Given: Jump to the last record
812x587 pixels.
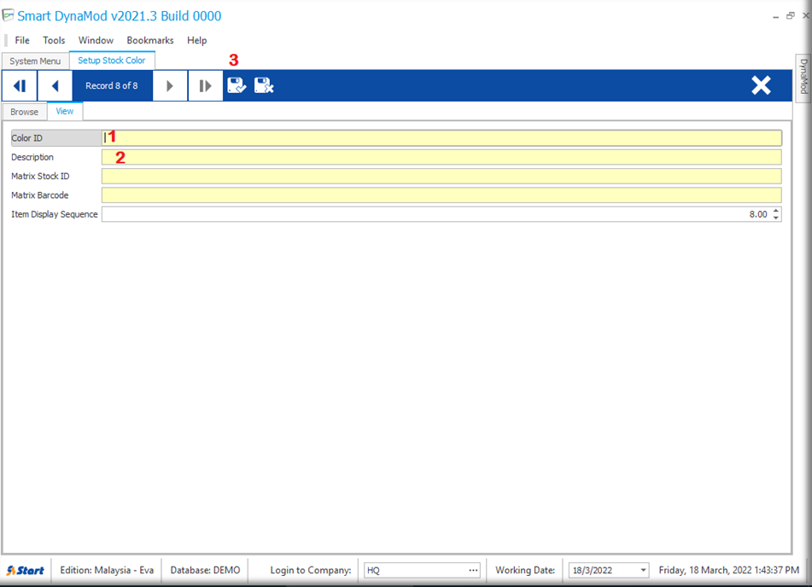Looking at the screenshot, I should coord(205,86).
